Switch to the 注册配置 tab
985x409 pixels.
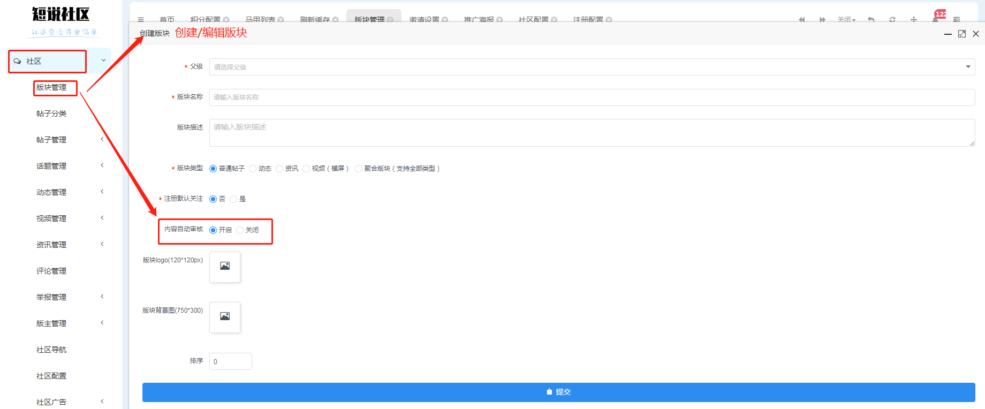[588, 19]
